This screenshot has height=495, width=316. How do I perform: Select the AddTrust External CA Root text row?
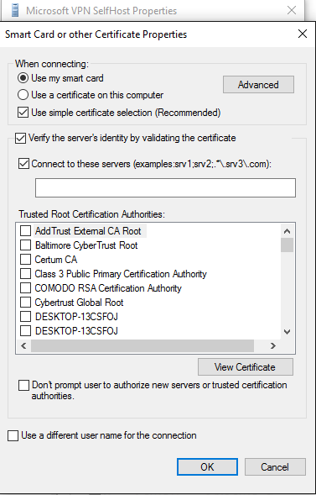point(88,231)
